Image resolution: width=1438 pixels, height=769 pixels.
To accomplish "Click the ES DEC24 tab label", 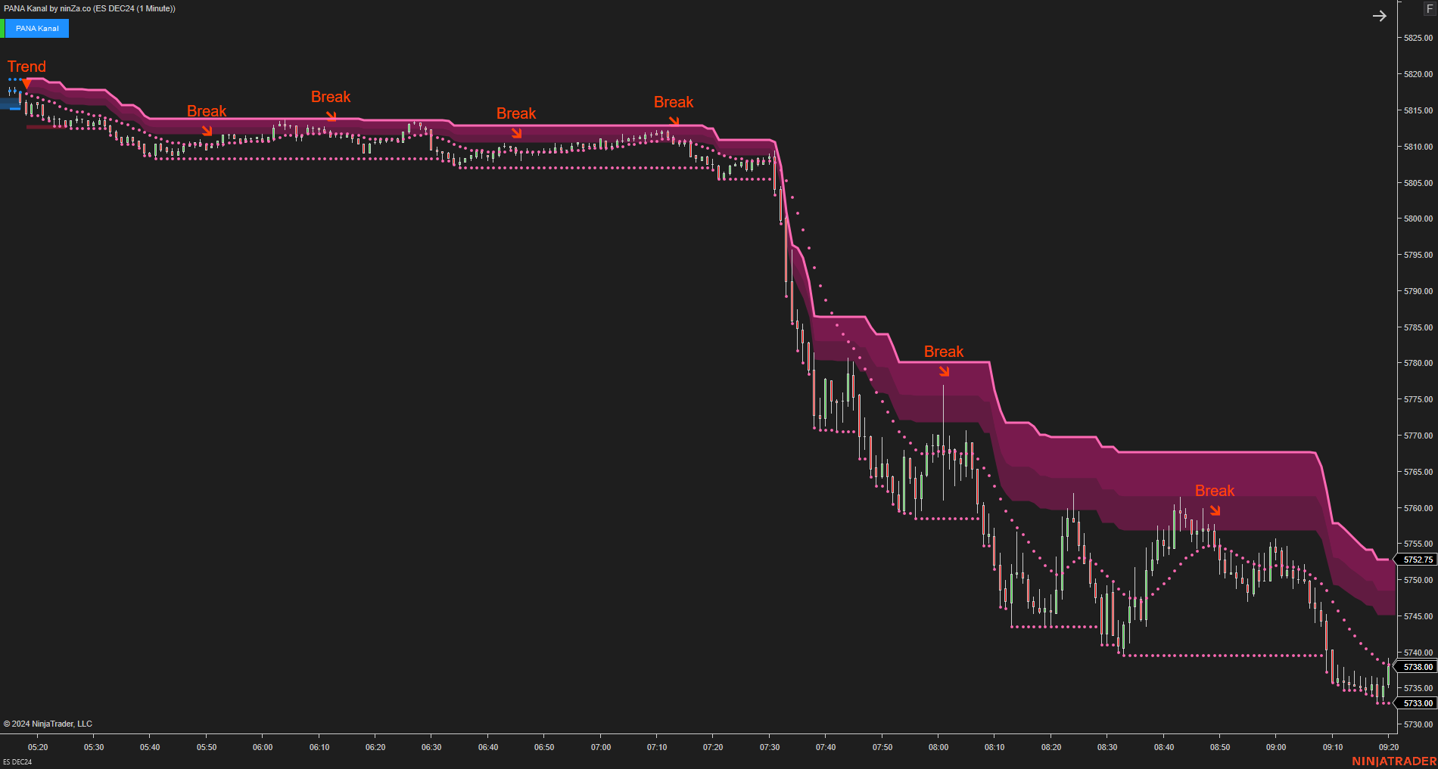I will [19, 763].
